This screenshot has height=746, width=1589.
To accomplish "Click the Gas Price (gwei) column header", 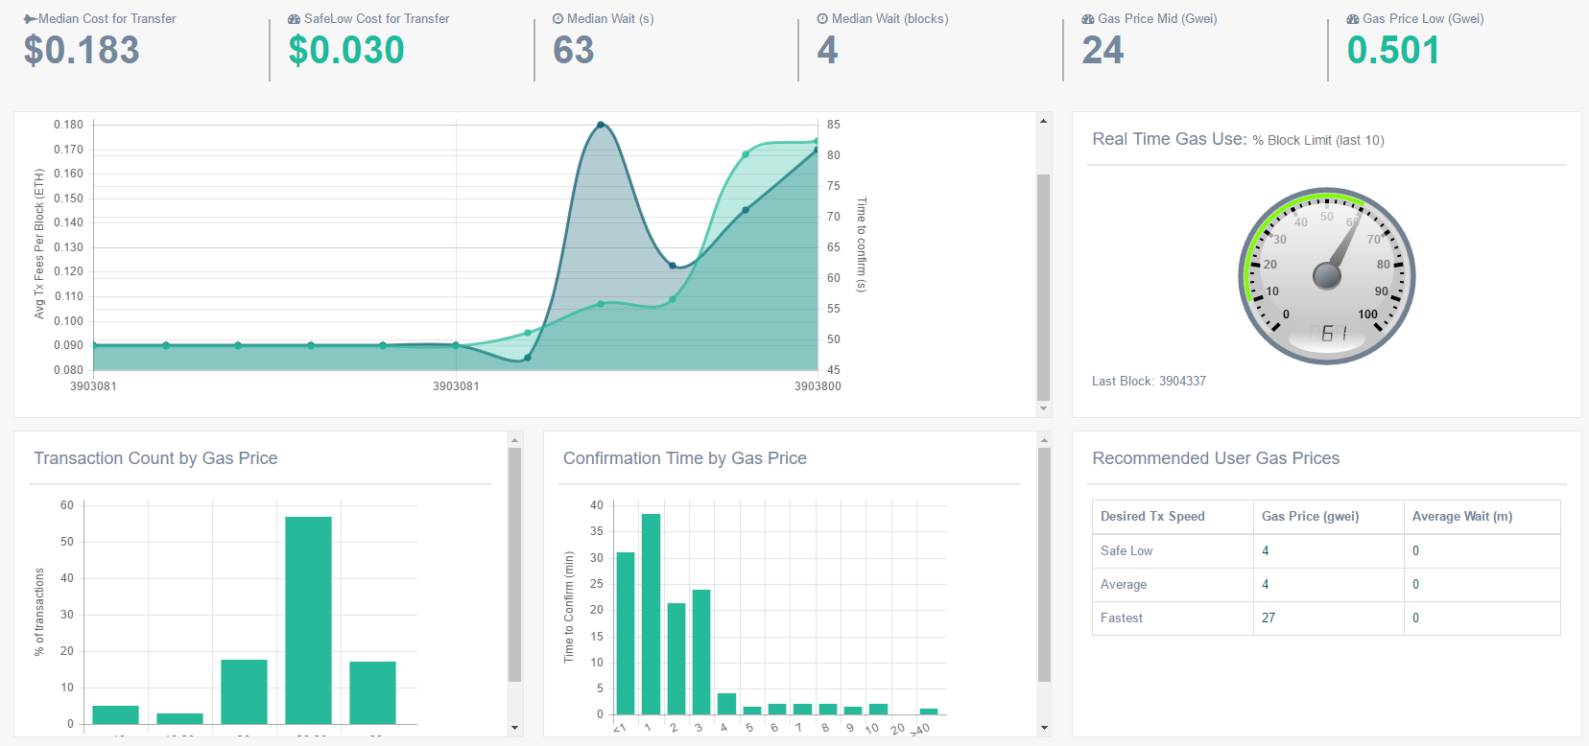I will [x=1310, y=517].
